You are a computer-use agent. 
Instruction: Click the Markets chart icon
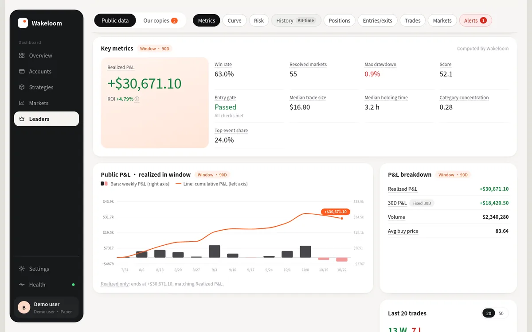click(22, 103)
